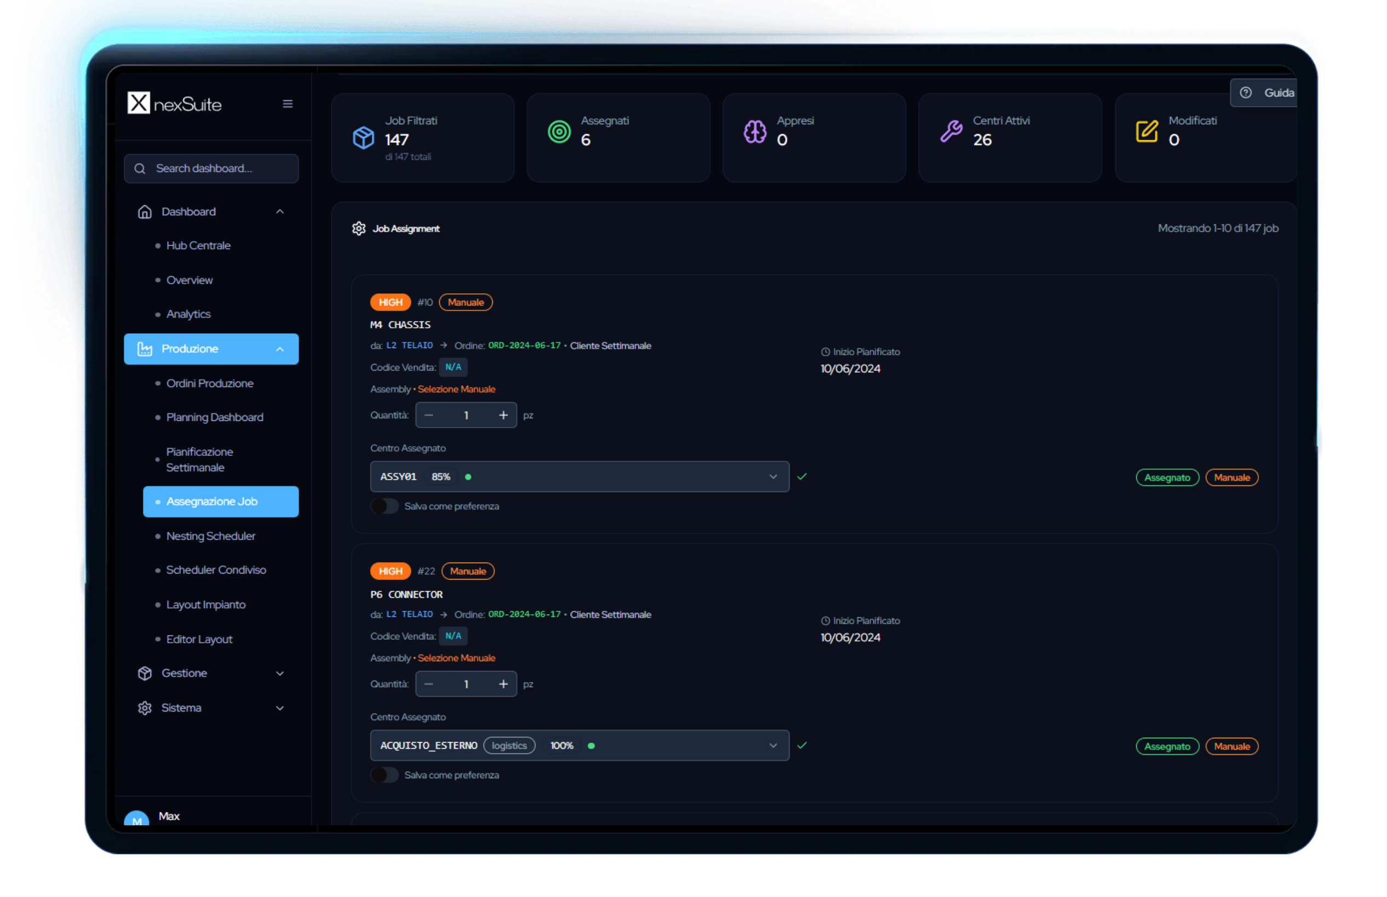
Task: Go to Planning Dashboard menu item
Action: tap(215, 418)
